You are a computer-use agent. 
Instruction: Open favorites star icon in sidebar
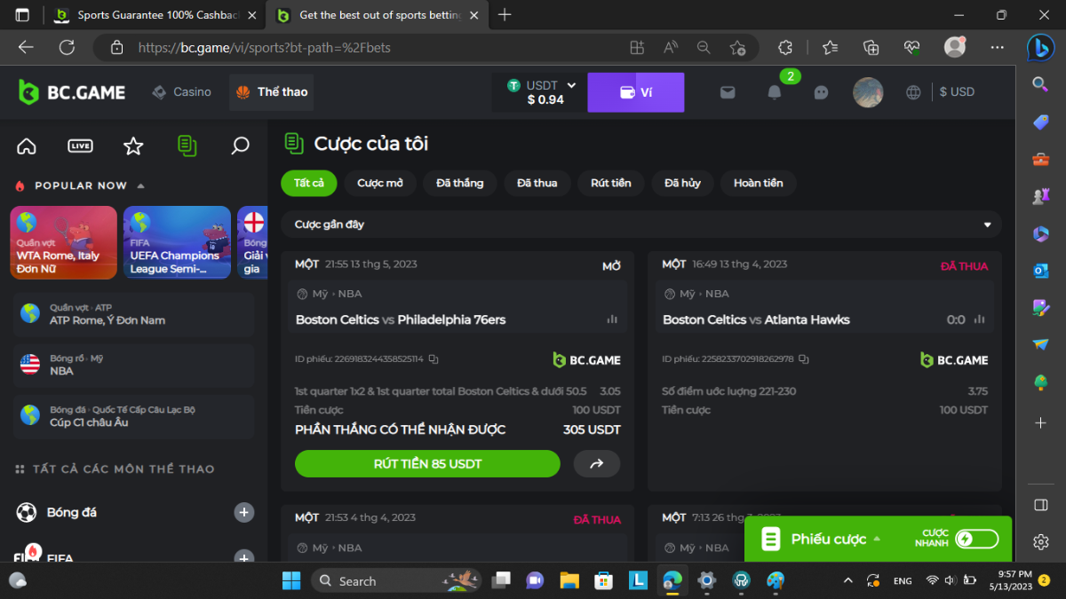click(133, 146)
